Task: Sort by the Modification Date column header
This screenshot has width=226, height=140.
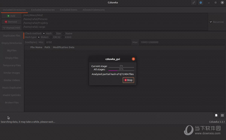Action: click(64, 47)
